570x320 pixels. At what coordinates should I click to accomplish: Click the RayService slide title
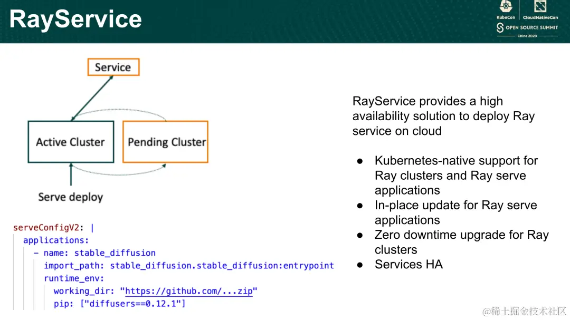[x=75, y=19]
